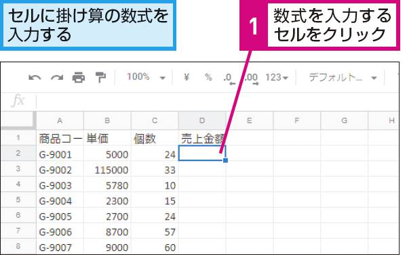Select row 2 header
The width and height of the screenshot is (407, 255).
(18, 153)
